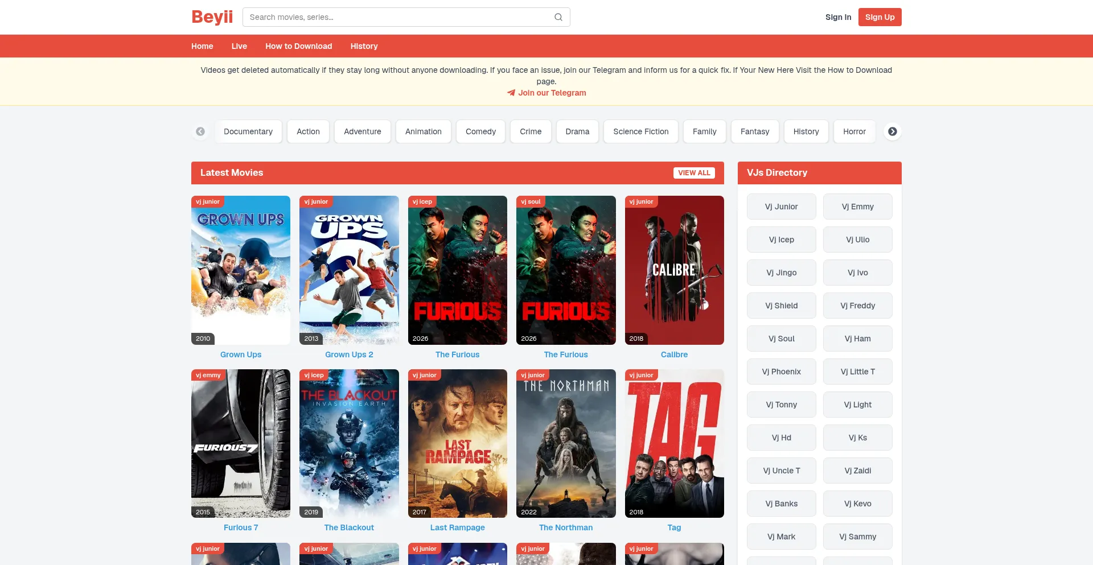Open Vj Phoenix in VJs Directory

pos(782,372)
